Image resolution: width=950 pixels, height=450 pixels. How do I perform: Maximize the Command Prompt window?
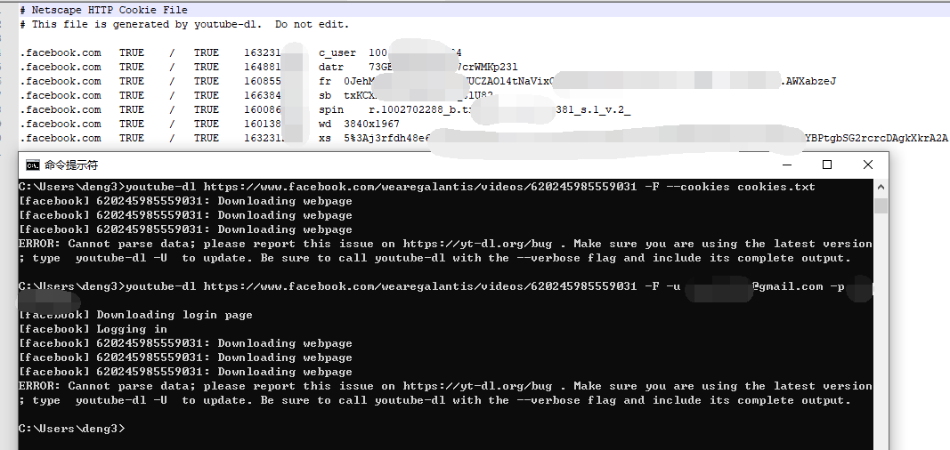pyautogui.click(x=827, y=165)
